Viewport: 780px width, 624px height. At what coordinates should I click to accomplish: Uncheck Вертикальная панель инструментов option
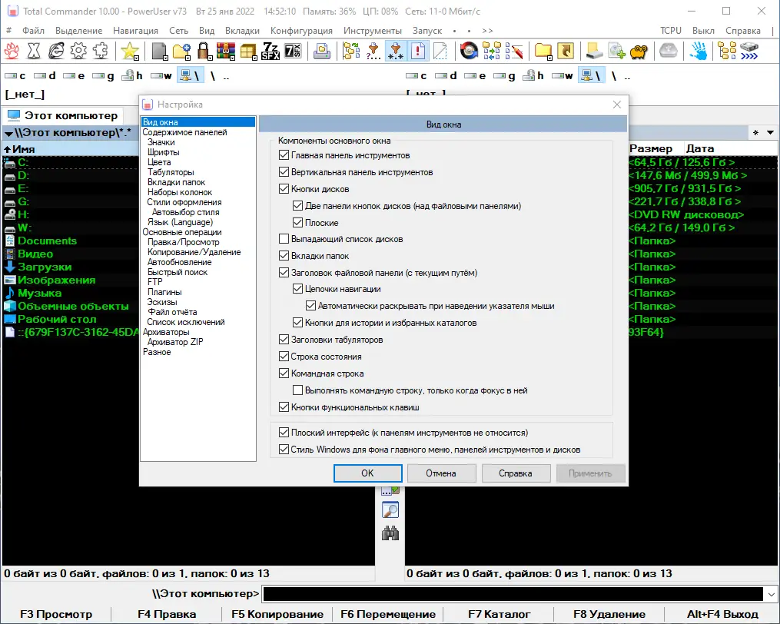[x=284, y=172]
